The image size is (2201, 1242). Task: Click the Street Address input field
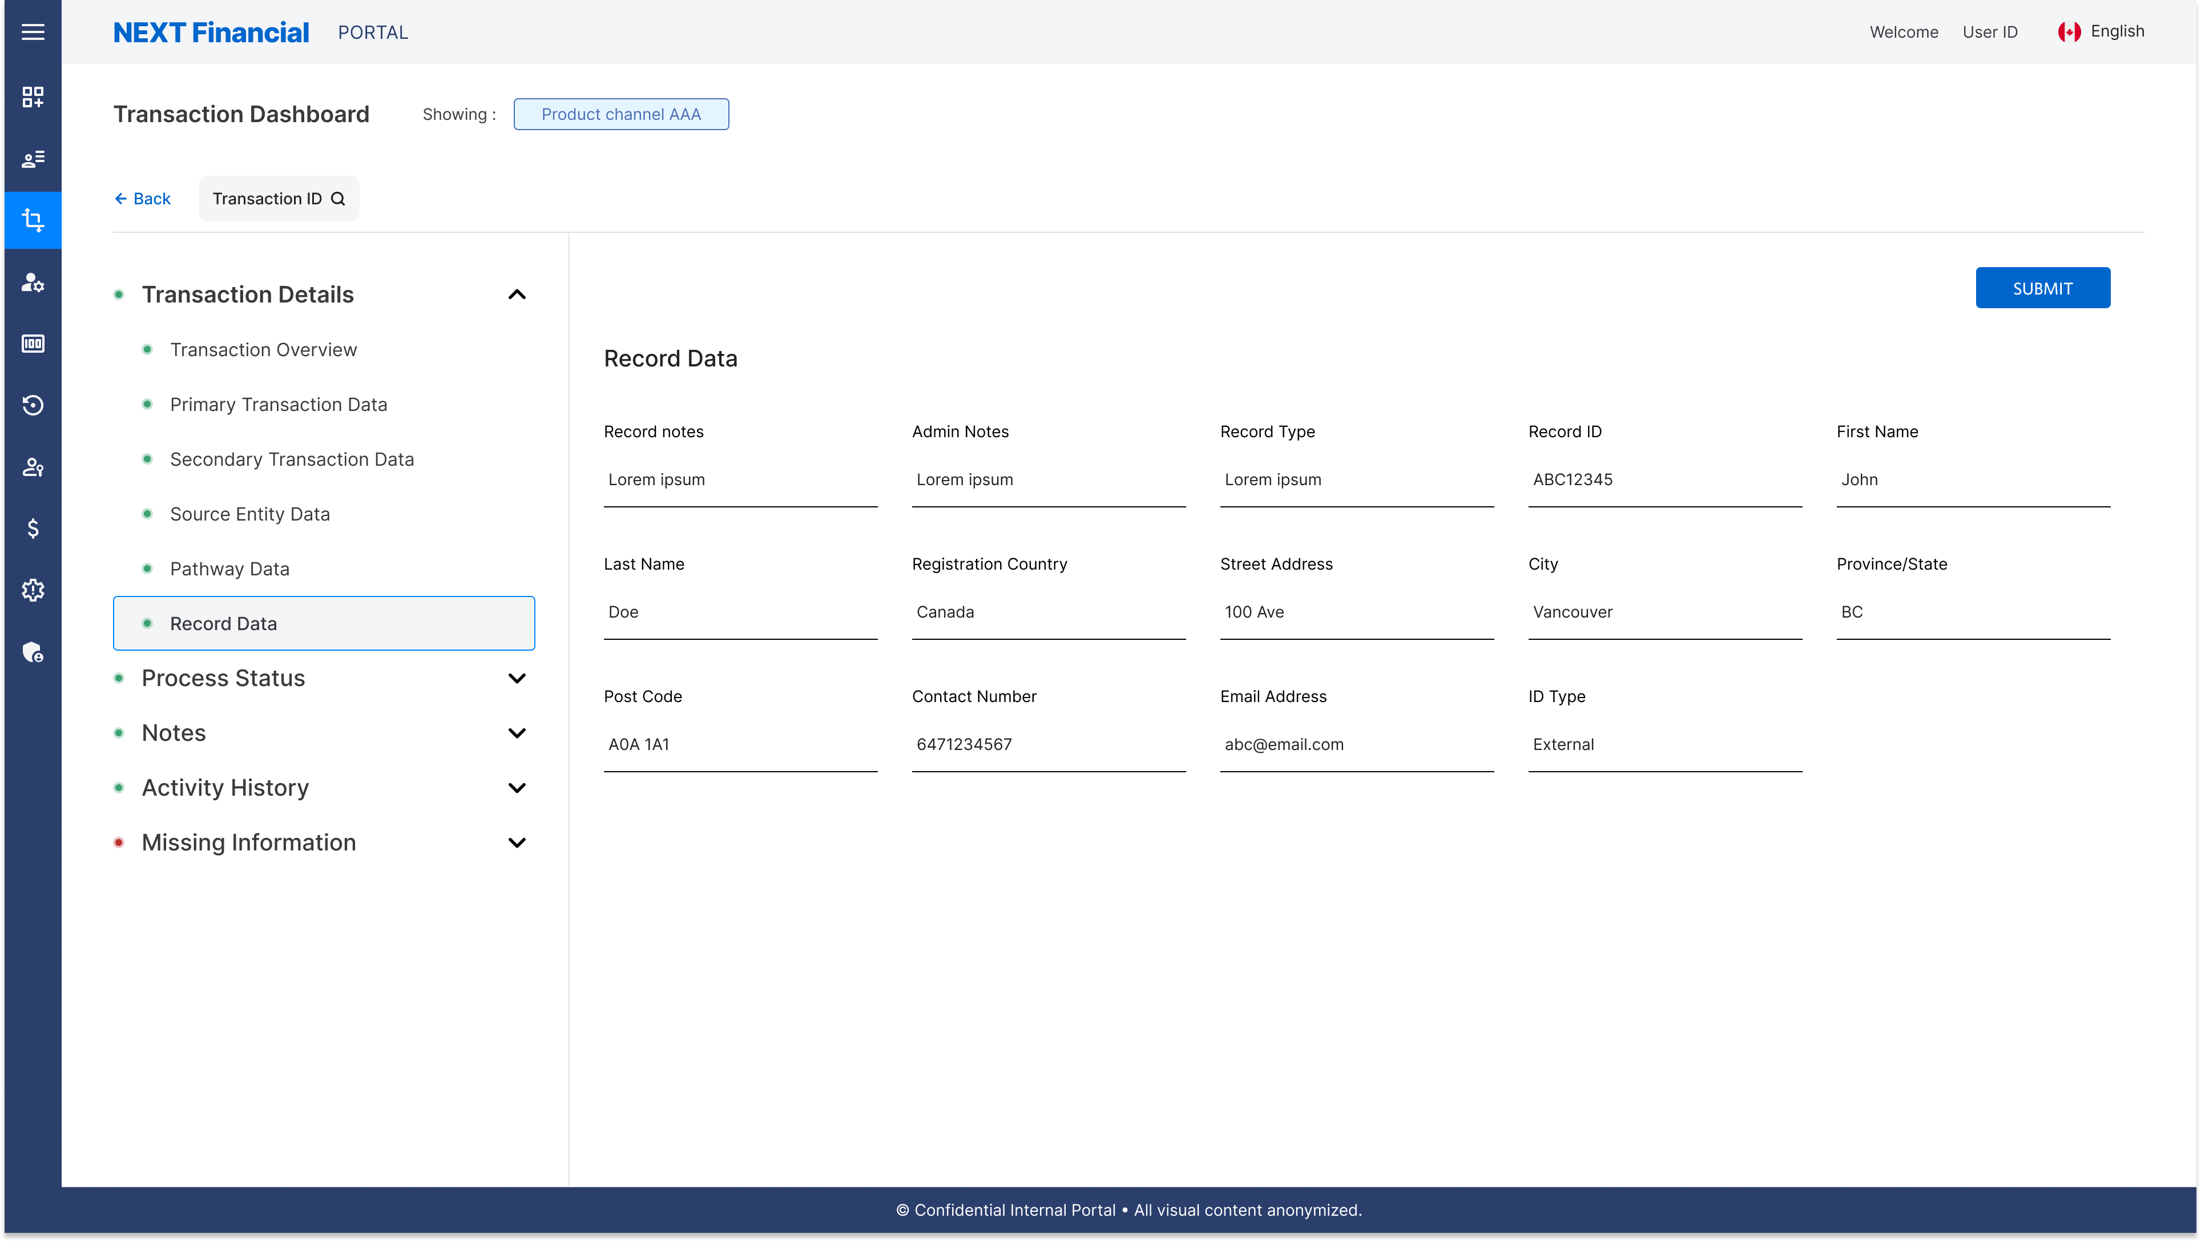[x=1357, y=612]
